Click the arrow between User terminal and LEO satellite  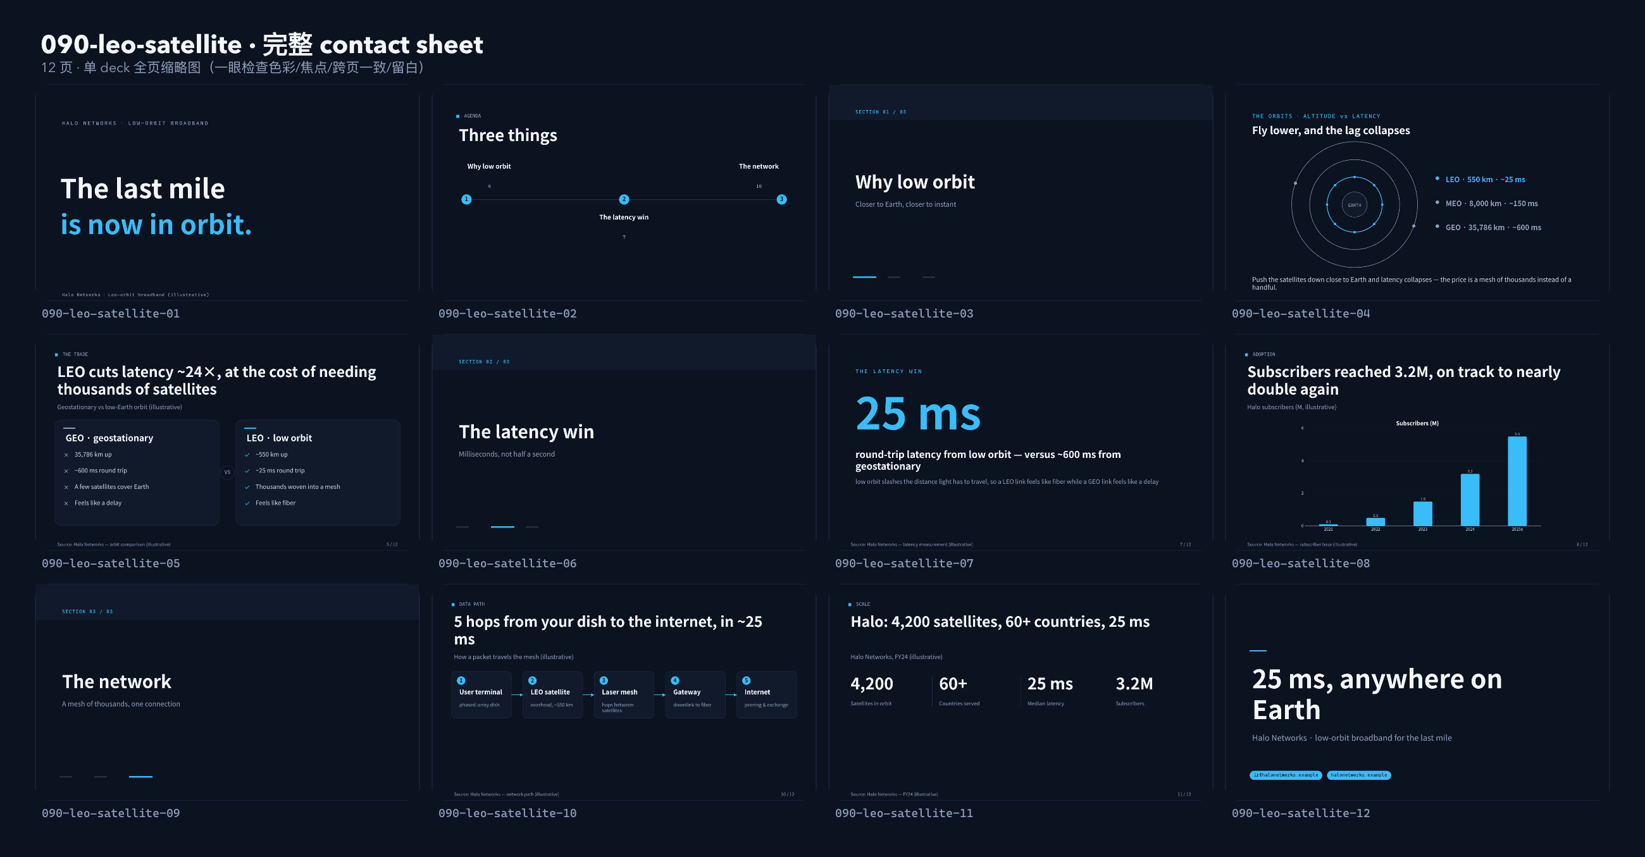tap(518, 695)
